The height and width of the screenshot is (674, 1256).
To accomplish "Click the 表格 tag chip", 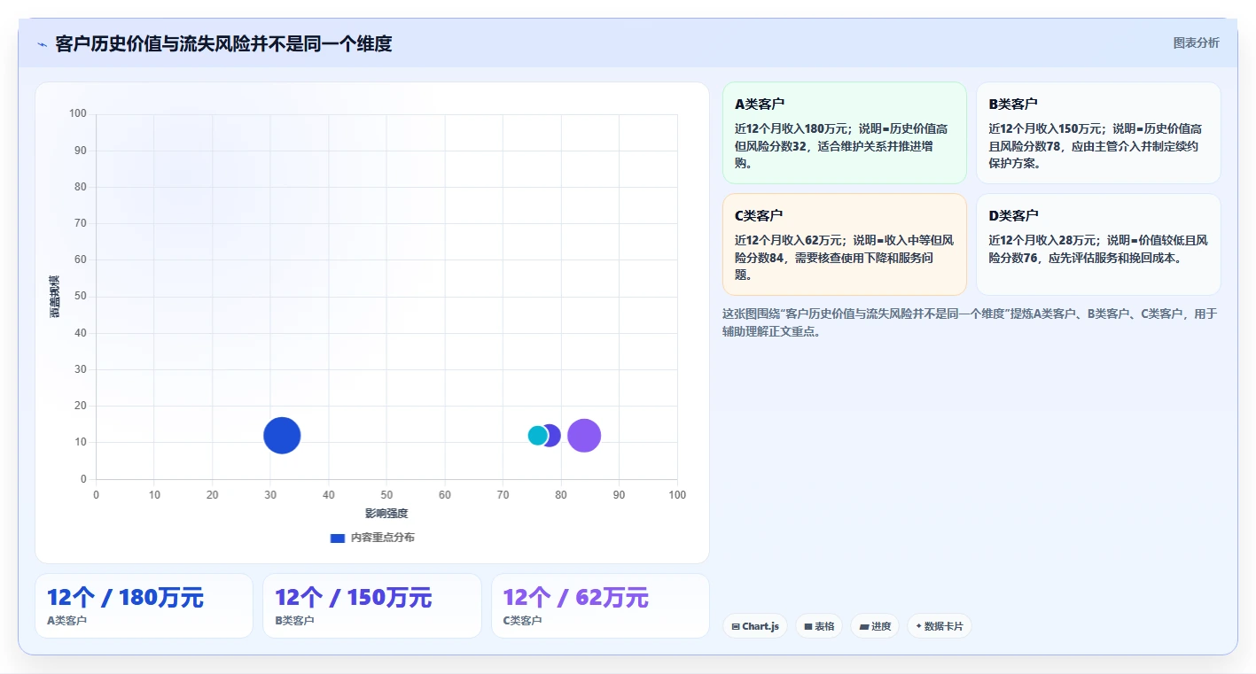I will [x=819, y=626].
